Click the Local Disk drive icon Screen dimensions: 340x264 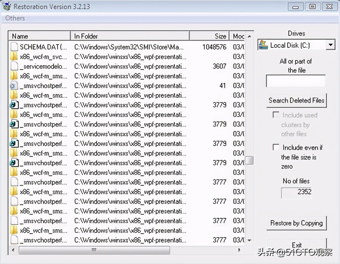(263, 45)
